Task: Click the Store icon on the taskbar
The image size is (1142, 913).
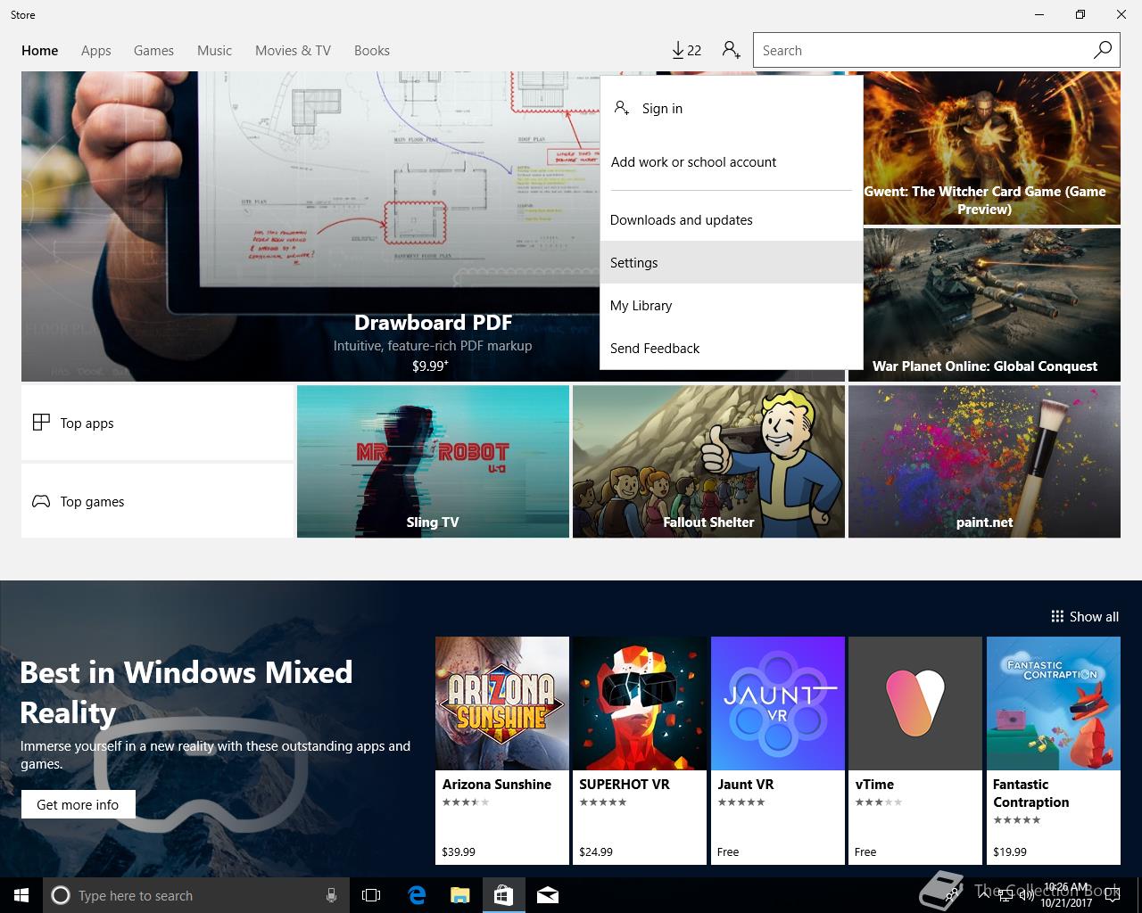Action: [x=503, y=895]
